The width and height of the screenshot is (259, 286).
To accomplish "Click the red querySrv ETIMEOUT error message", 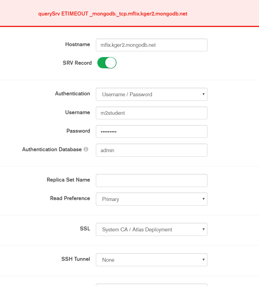I will 113,14.
